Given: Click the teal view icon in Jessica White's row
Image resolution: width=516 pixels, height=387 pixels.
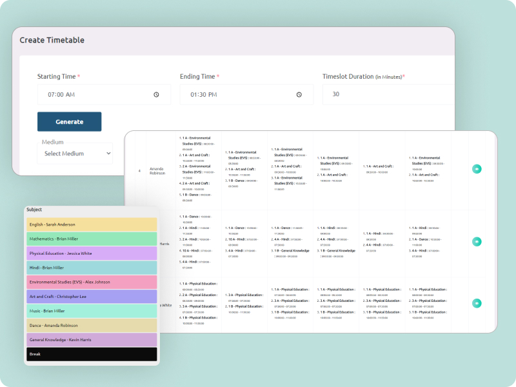Looking at the screenshot, I should [477, 303].
